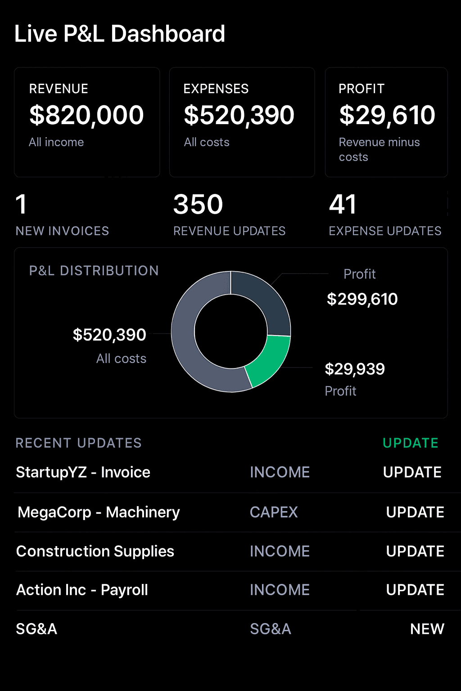
Task: Tap the Profit $29,610 card
Action: click(386, 122)
